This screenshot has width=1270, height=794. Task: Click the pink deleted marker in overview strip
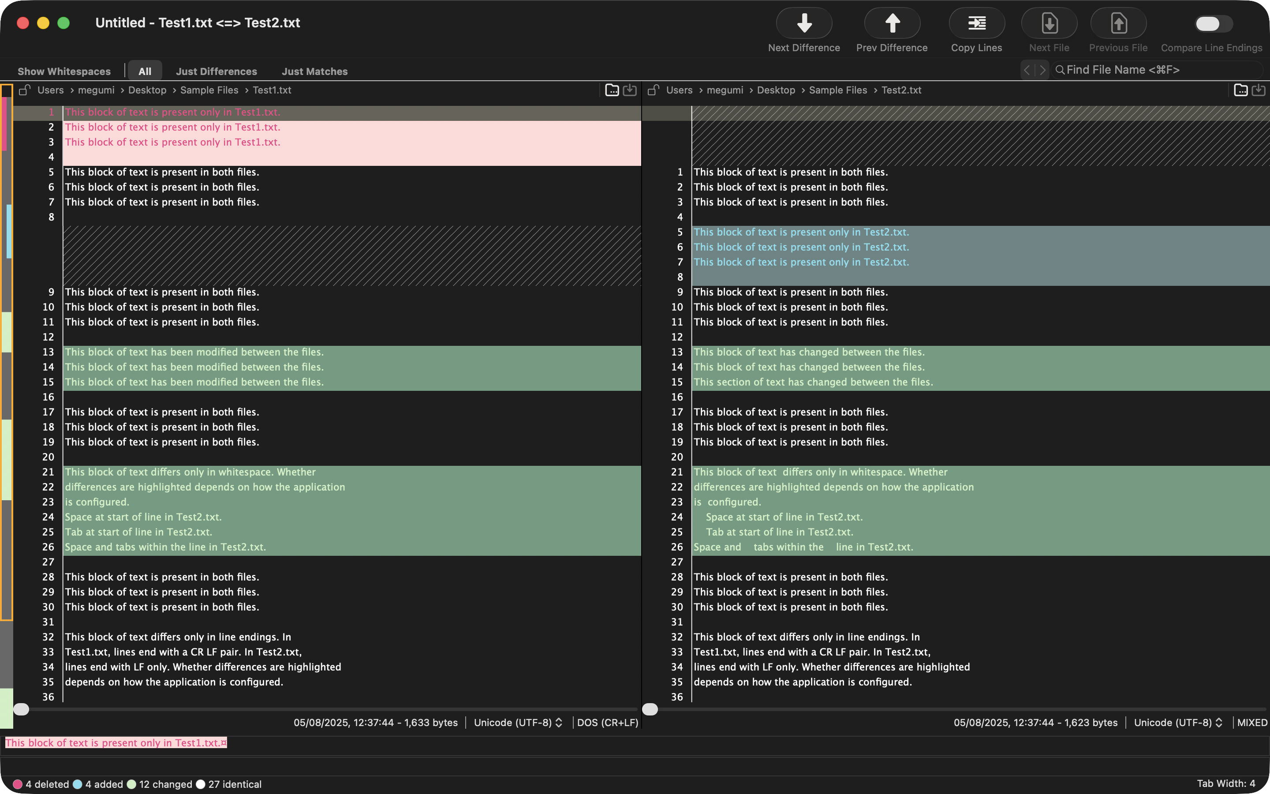pyautogui.click(x=4, y=124)
